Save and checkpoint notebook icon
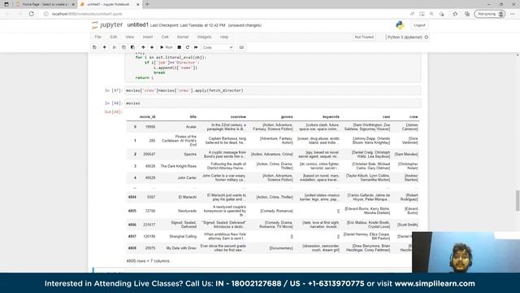The height and width of the screenshot is (293, 520). [95, 47]
